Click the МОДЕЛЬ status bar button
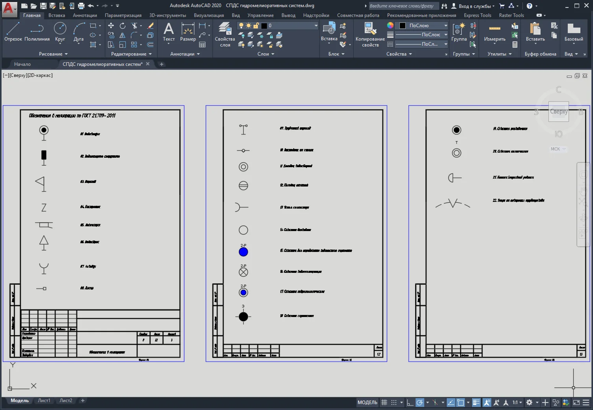 pos(367,403)
